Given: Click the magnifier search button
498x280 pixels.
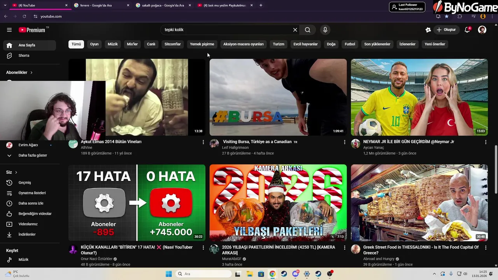Looking at the screenshot, I should [x=307, y=30].
